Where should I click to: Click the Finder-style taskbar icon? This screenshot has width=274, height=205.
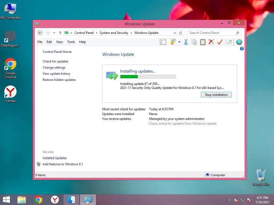pyautogui.click(x=71, y=200)
